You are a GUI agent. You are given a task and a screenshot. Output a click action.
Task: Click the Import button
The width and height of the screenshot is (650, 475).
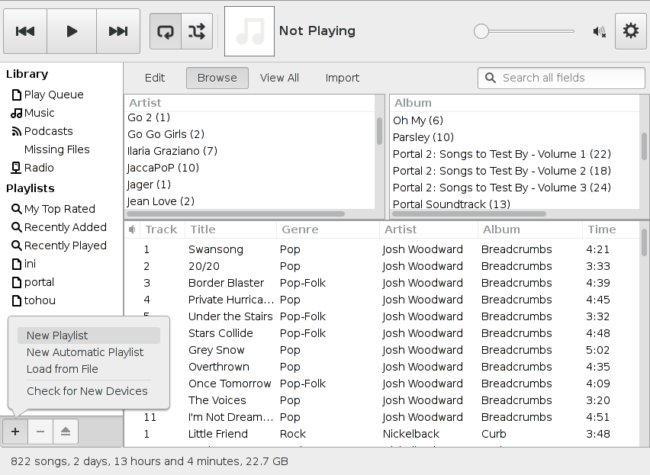(343, 78)
